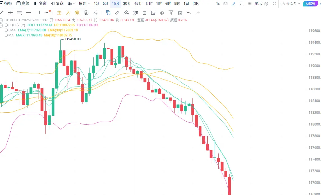Switch to the 4时 timeframe

tap(168, 3)
